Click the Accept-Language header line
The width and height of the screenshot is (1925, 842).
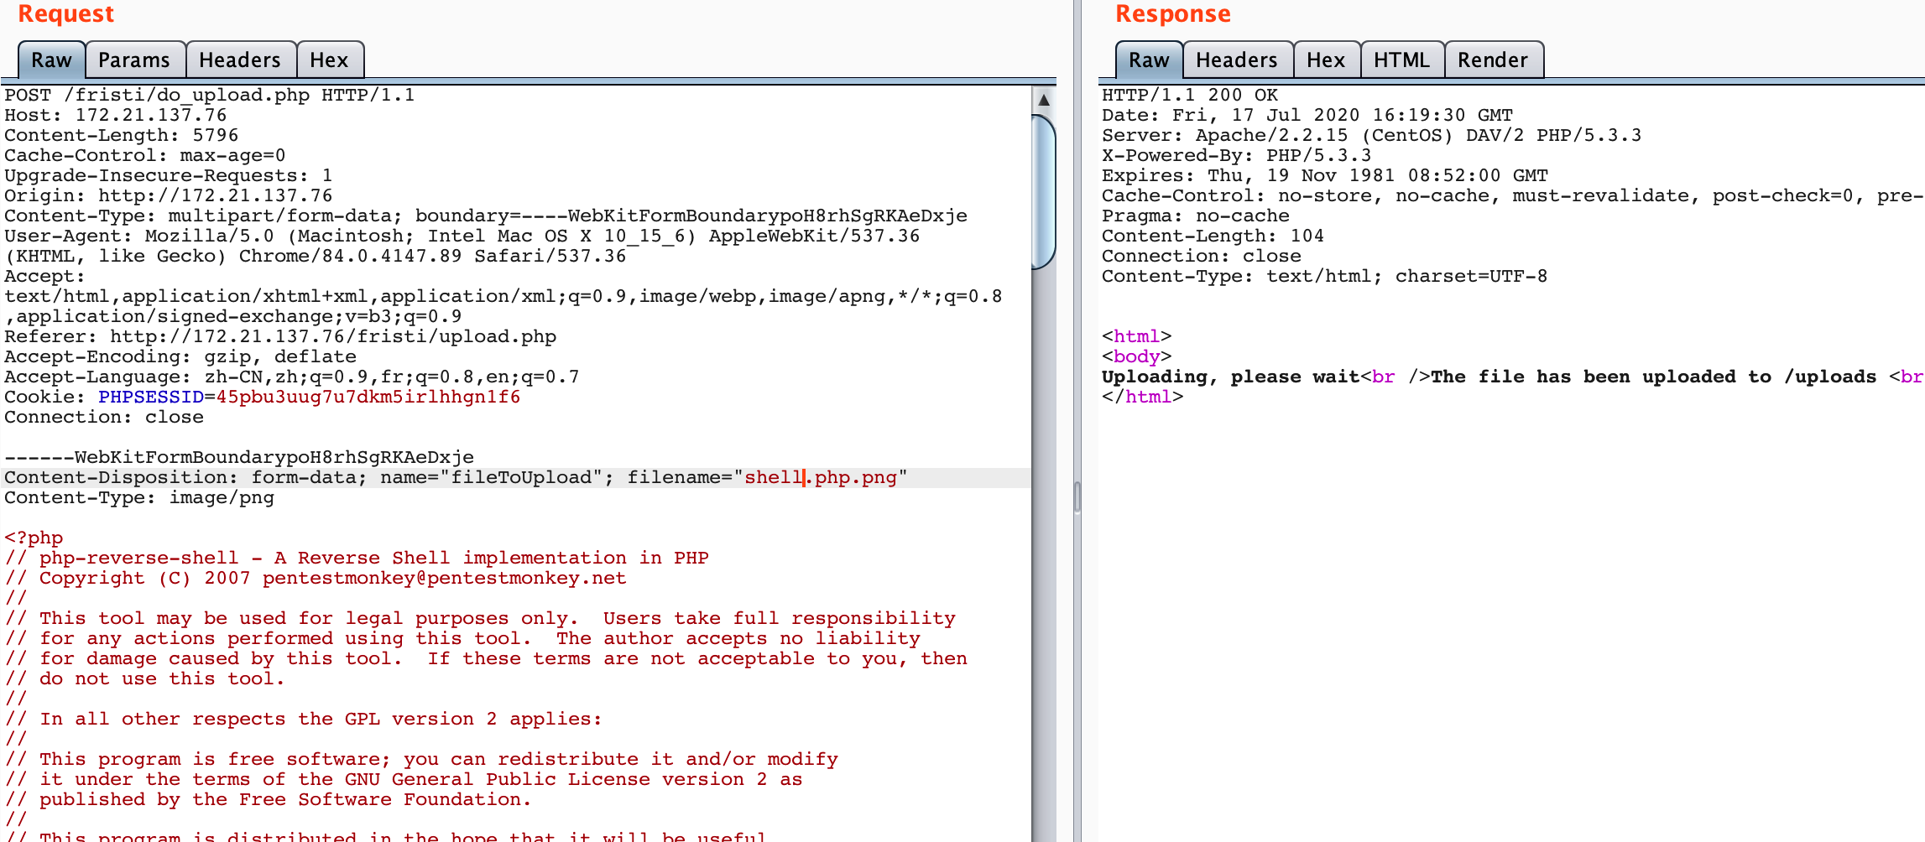pos(292,377)
